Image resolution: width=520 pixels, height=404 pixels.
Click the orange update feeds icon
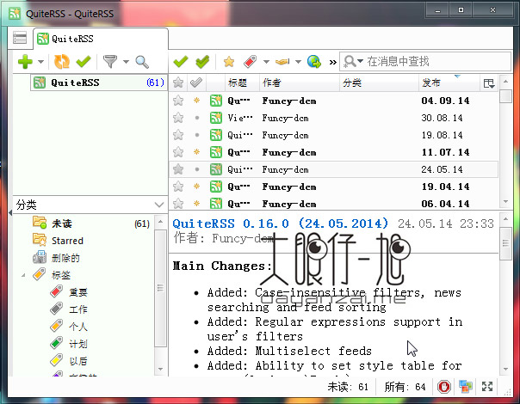coord(62,62)
